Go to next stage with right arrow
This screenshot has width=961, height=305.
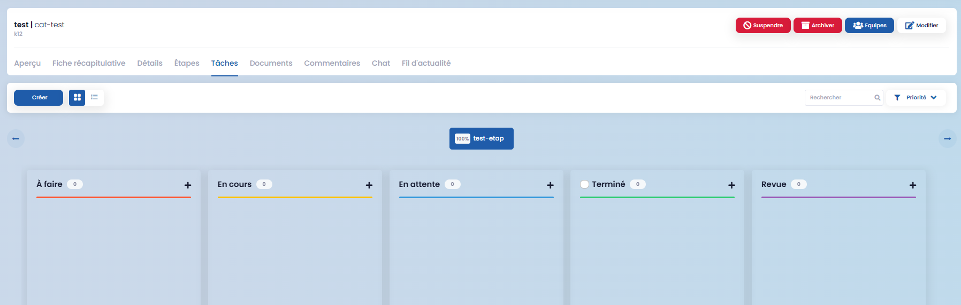tap(947, 139)
